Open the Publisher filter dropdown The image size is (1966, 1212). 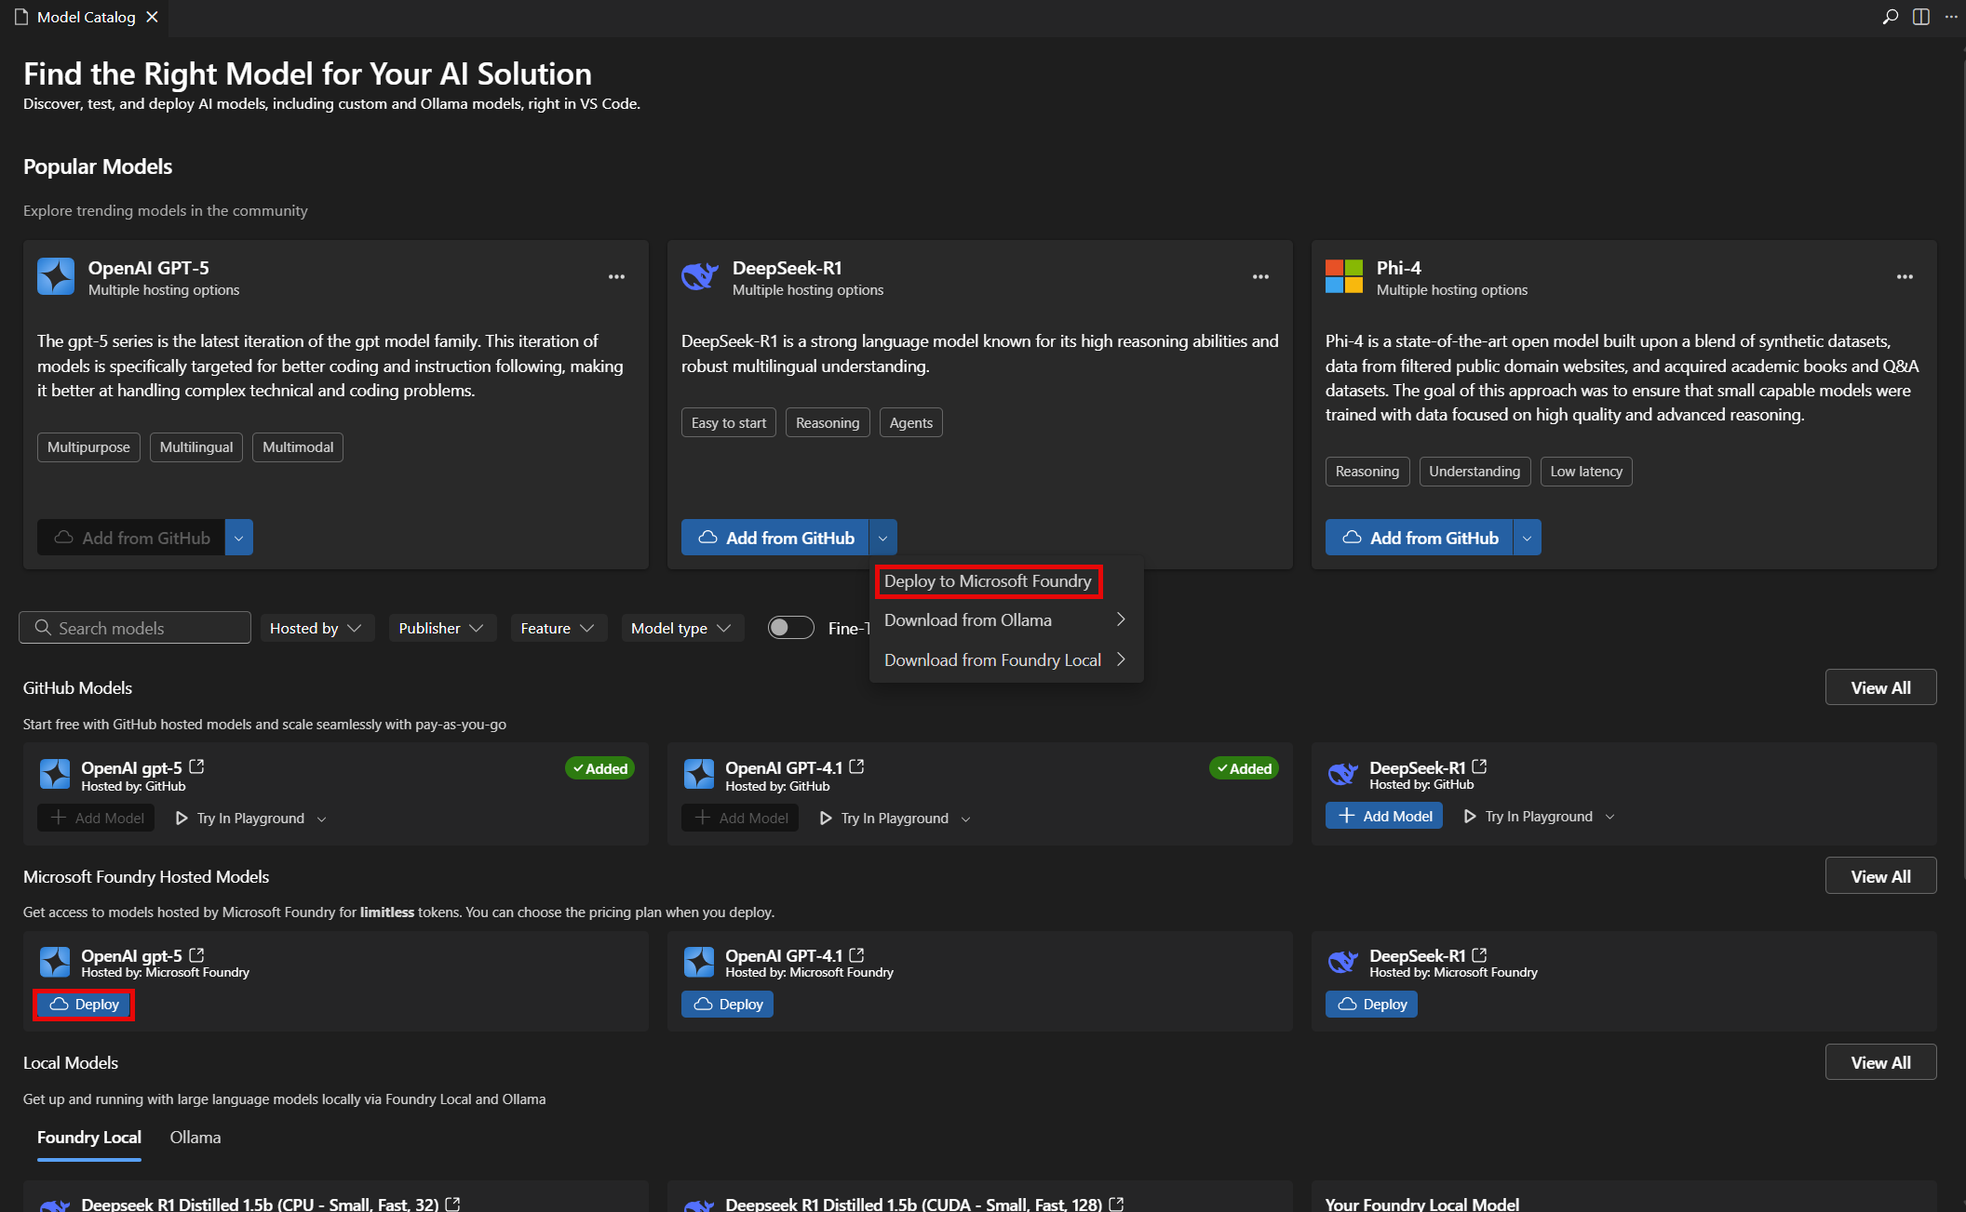[441, 628]
